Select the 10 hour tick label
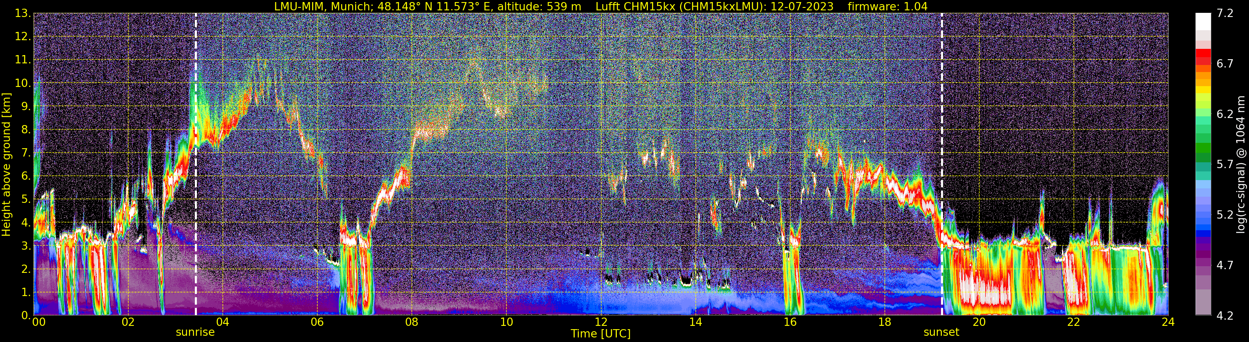This screenshot has height=342, width=1249. [506, 322]
